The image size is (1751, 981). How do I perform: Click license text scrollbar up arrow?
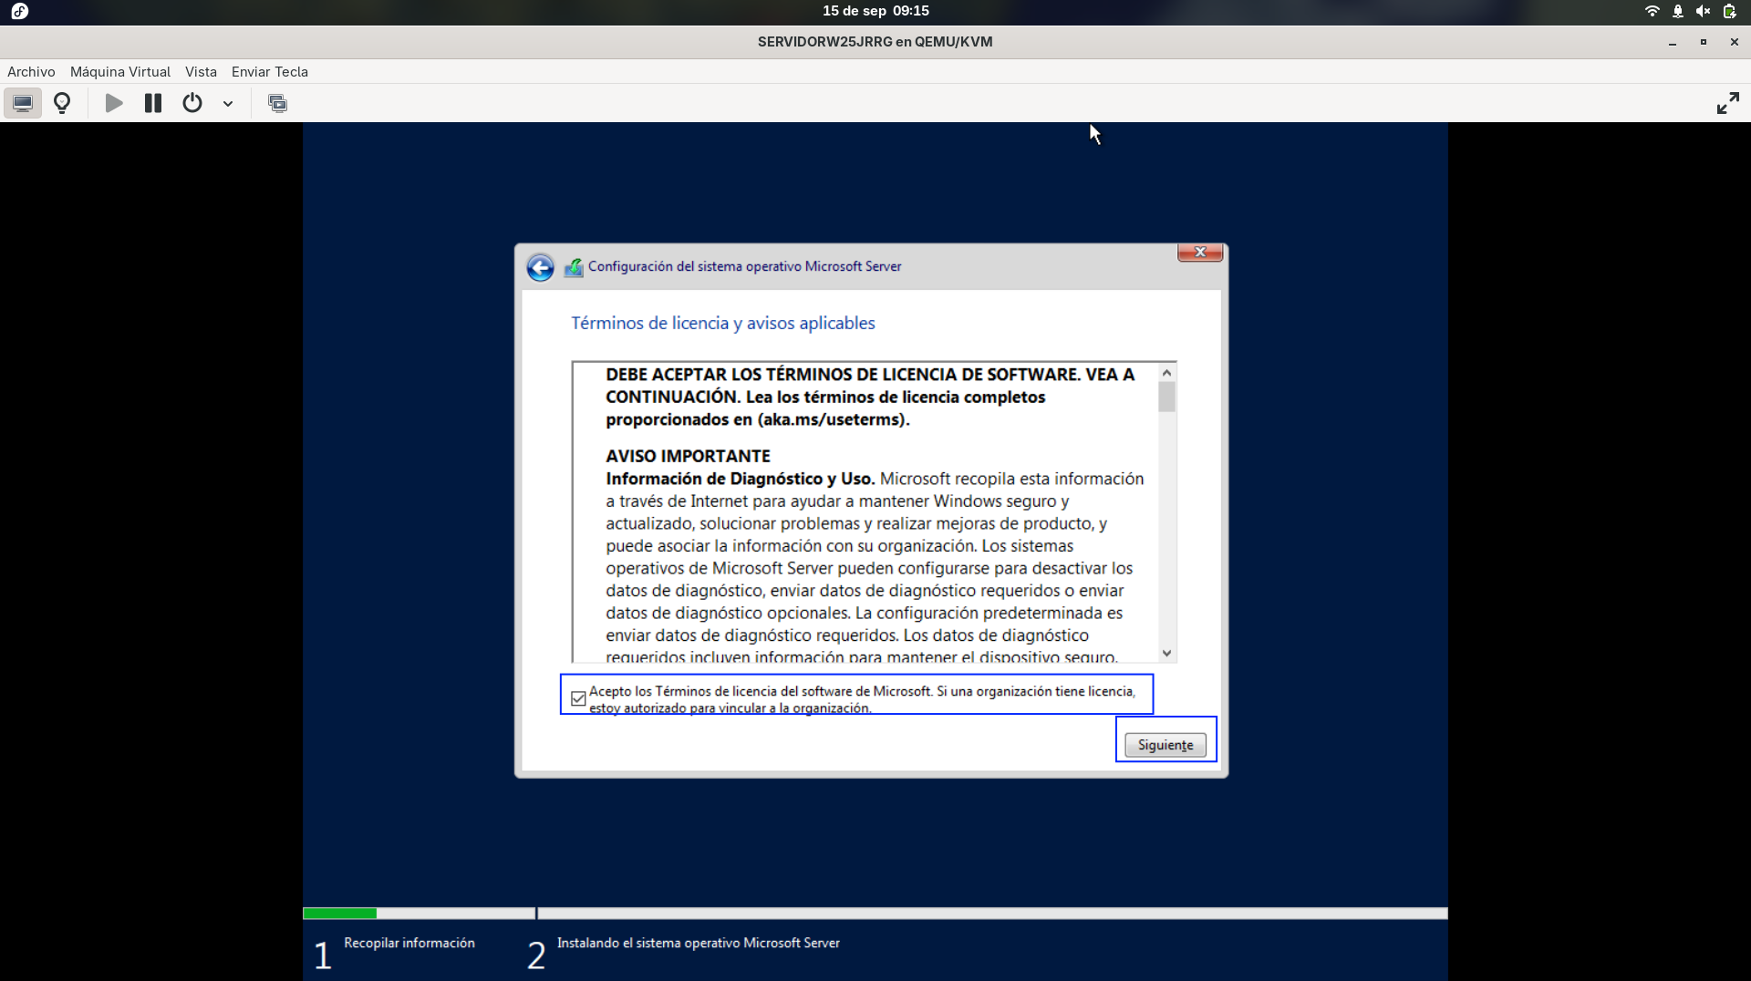pos(1166,373)
